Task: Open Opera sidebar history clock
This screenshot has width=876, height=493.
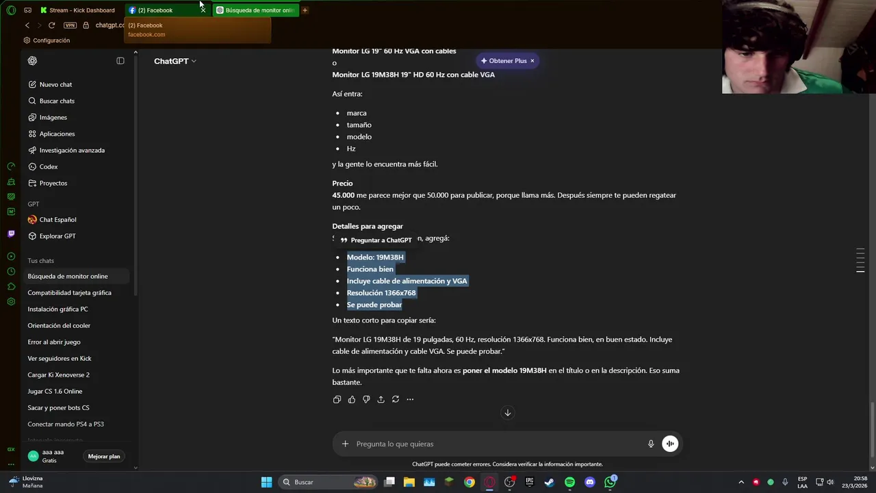Action: (x=11, y=272)
